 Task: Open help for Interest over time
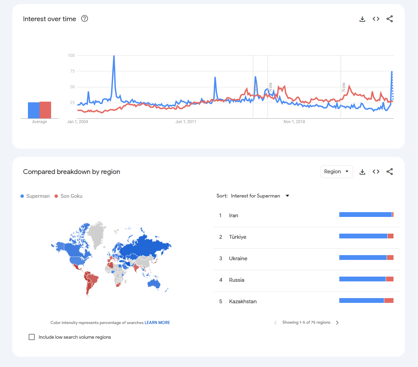(84, 19)
